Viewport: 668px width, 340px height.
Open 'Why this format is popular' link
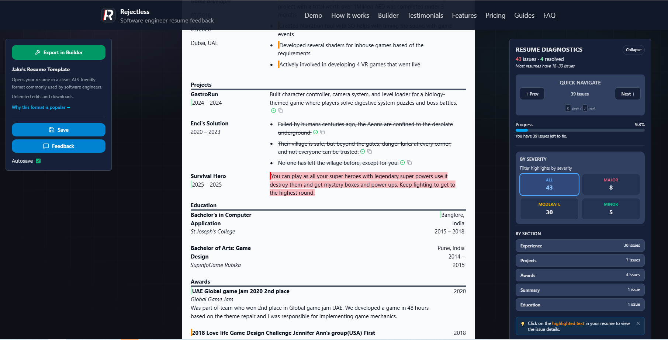tap(41, 107)
